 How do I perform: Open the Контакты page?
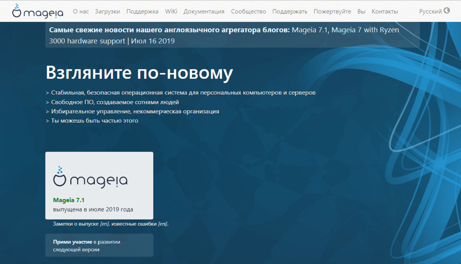coord(385,12)
